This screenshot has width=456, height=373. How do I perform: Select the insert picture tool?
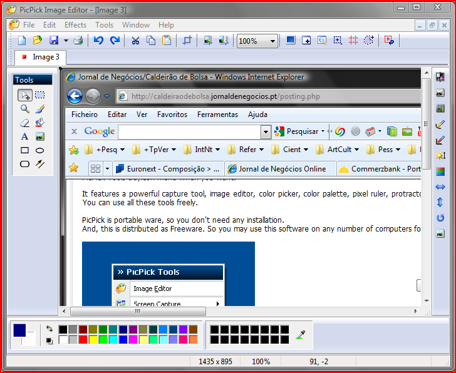[40, 136]
